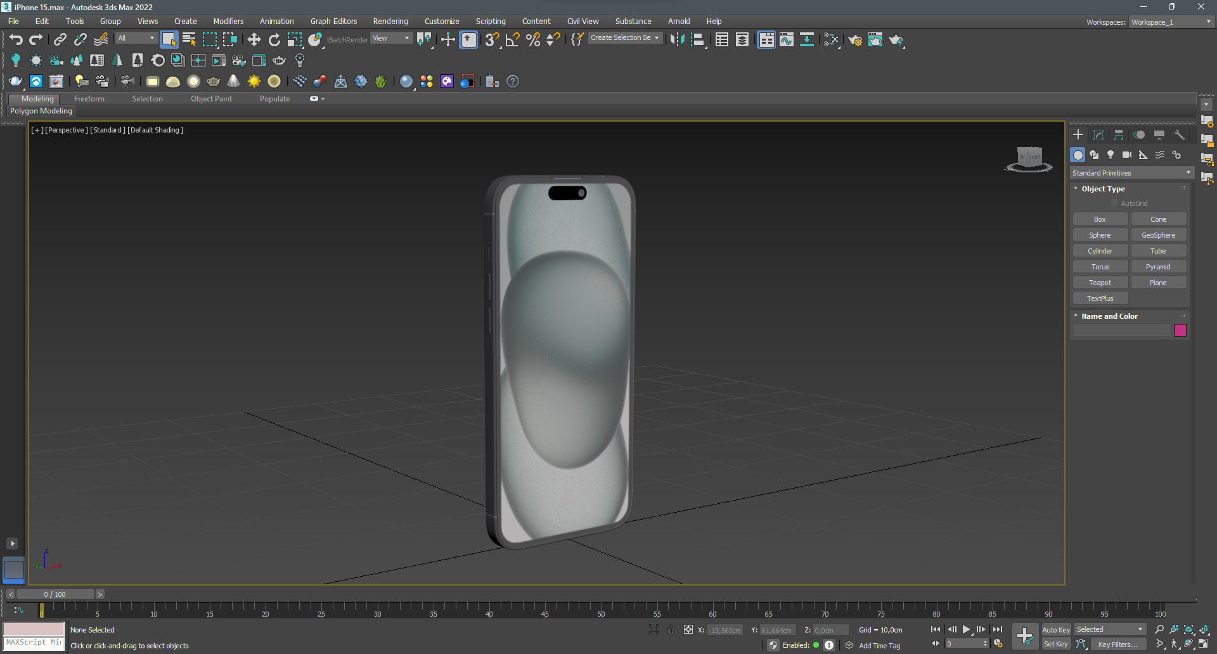Click the Redo arrow icon
Viewport: 1217px width, 654px height.
(36, 40)
